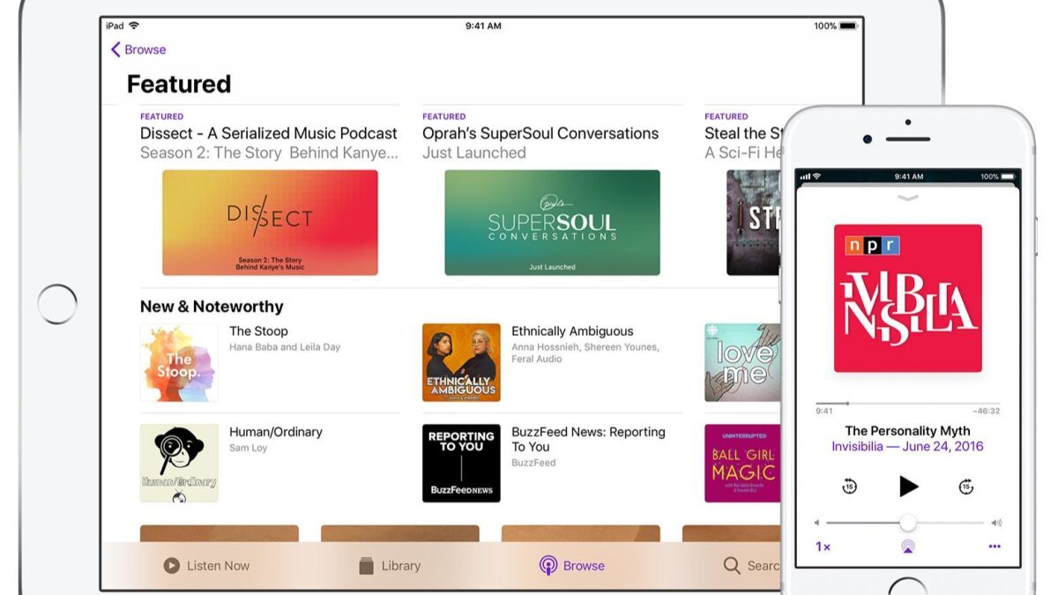1058x595 pixels.
Task: Select the Browse tab in bottom bar
Action: 572,566
